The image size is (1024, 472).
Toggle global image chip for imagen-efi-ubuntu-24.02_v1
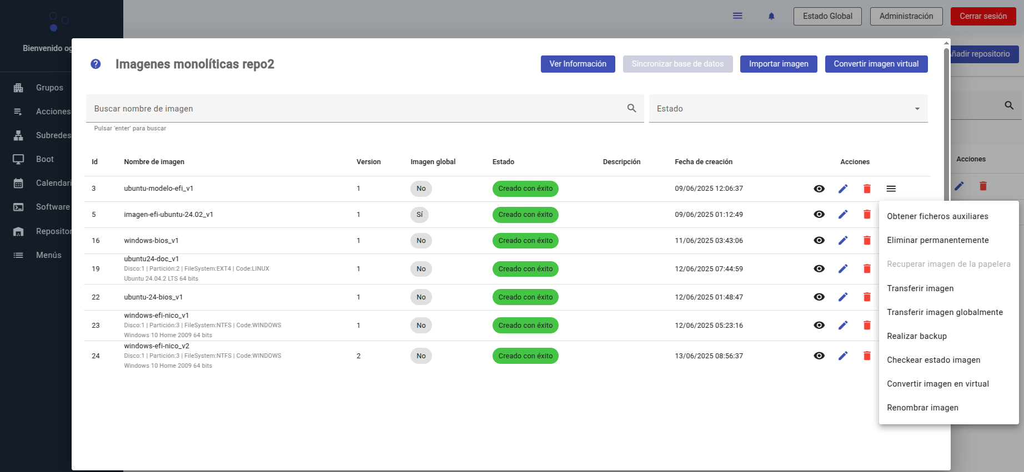[419, 215]
